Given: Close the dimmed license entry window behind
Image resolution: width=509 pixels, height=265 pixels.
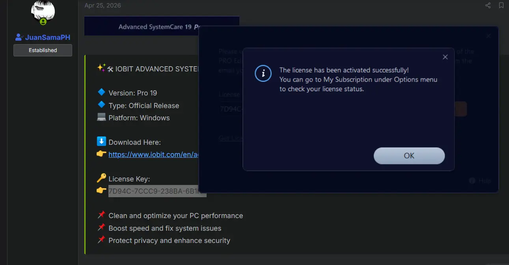Looking at the screenshot, I should [488, 36].
